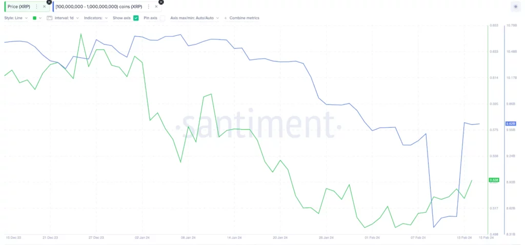Click the 0.653 price axis label
Viewport: 525px width, 245px height.
click(494, 26)
